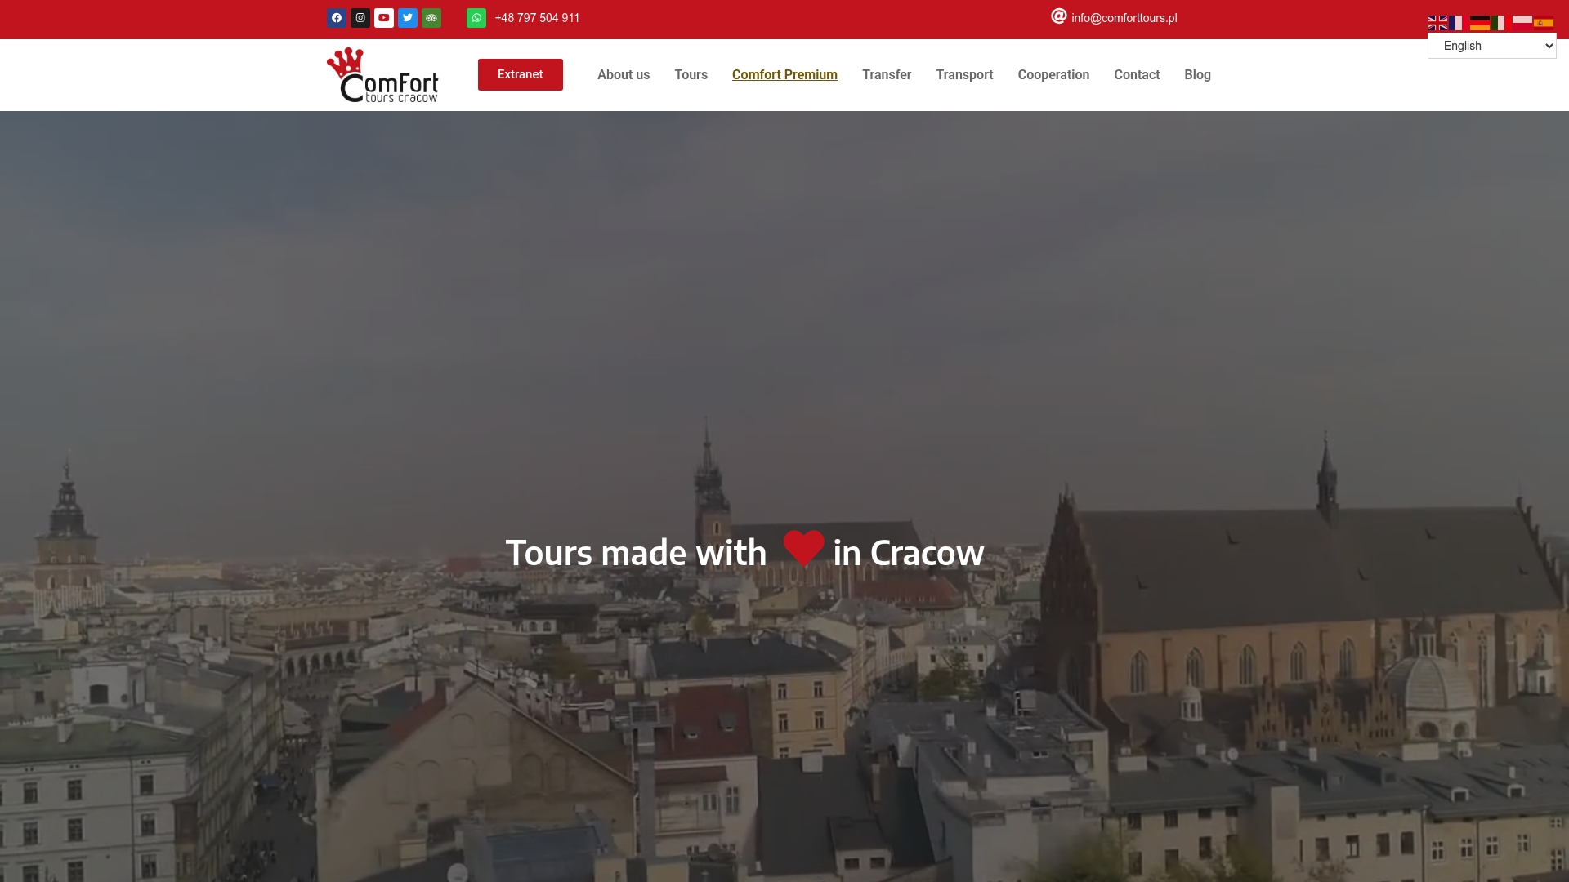Image resolution: width=1569 pixels, height=882 pixels.
Task: Switch language with the Italian flag
Action: [x=1501, y=23]
